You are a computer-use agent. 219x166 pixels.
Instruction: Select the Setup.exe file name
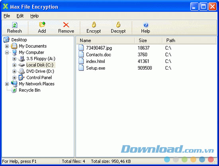click(96, 68)
